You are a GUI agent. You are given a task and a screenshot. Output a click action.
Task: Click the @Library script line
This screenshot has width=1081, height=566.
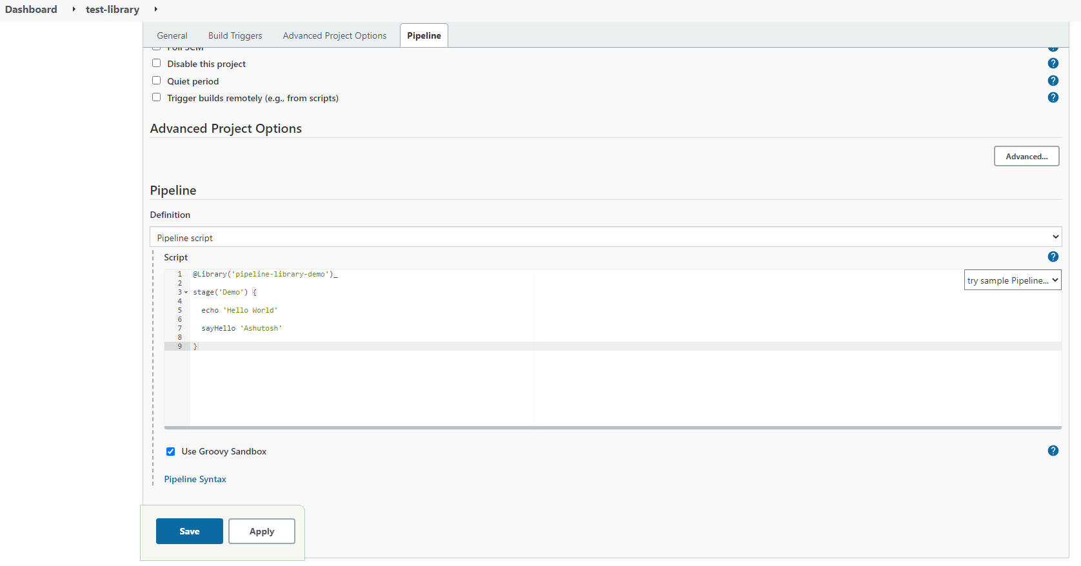coord(265,274)
